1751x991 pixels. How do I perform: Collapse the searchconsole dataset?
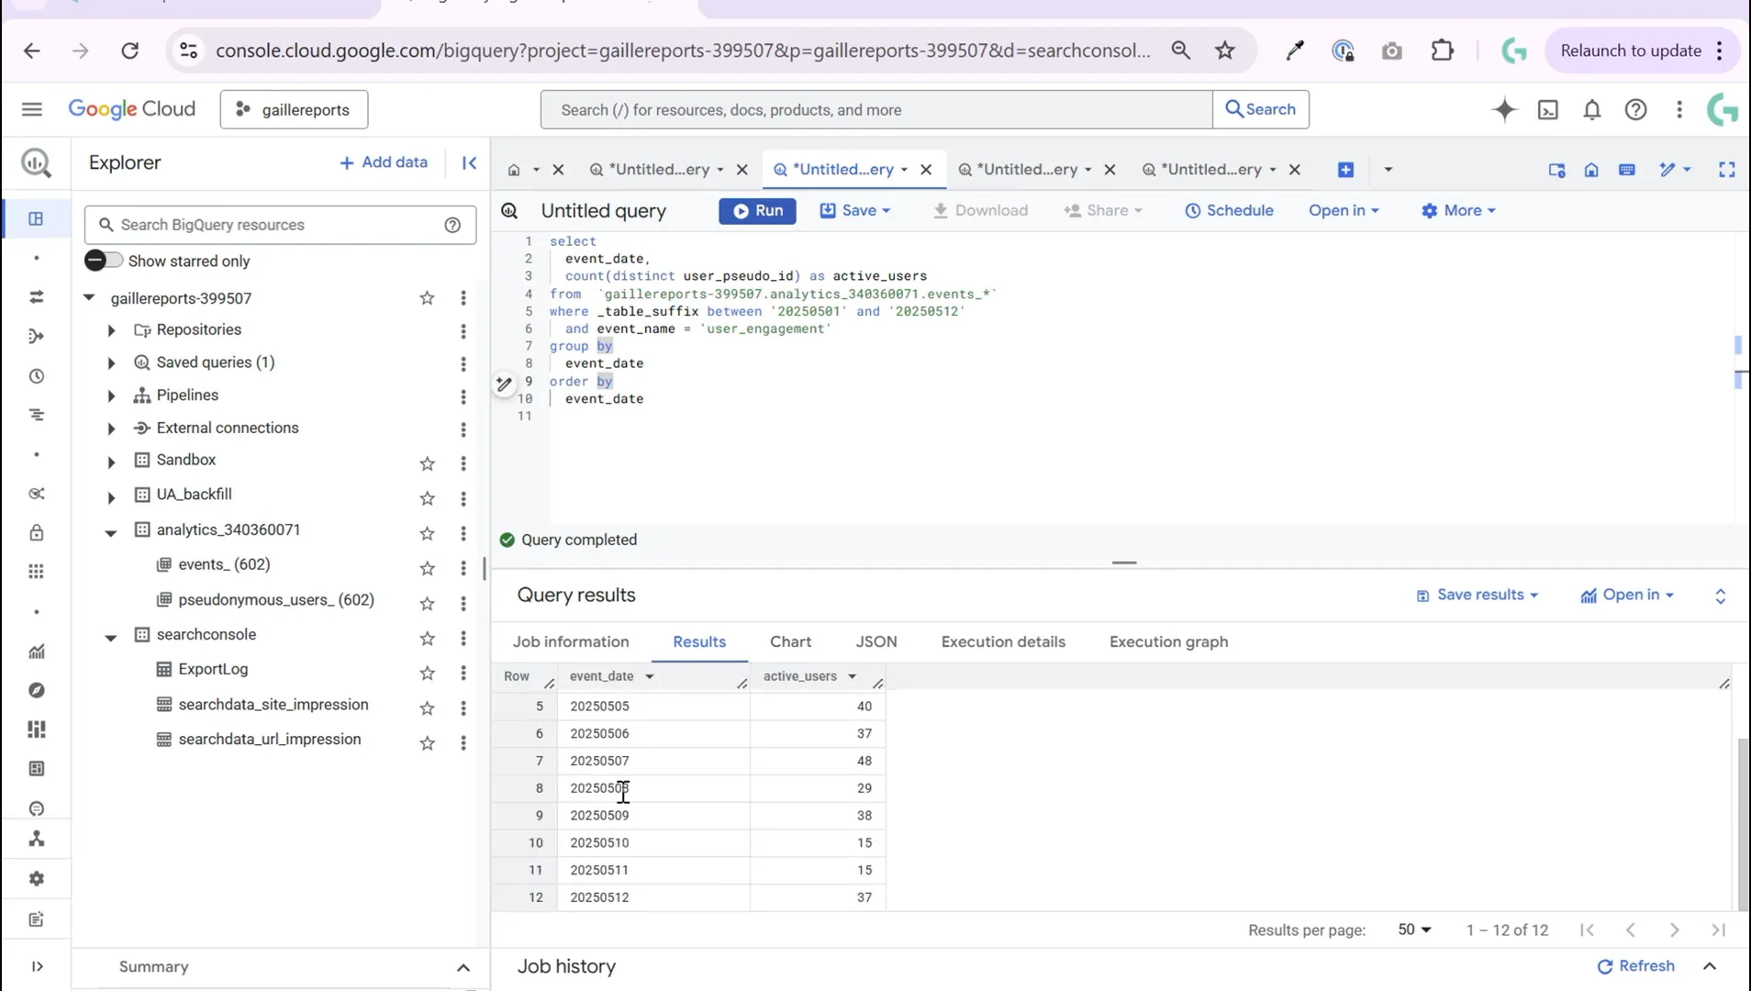click(x=111, y=637)
